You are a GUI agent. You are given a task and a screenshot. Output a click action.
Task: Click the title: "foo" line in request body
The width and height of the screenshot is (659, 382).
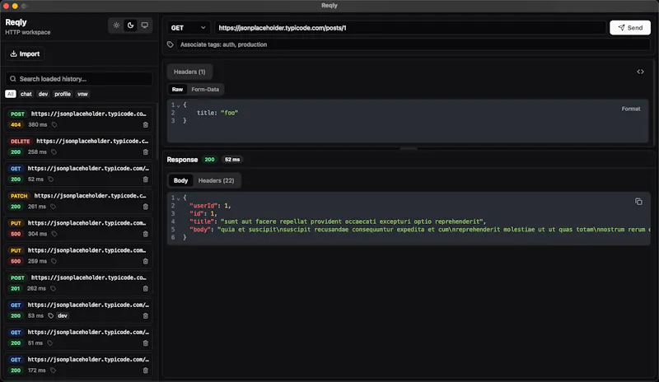pos(217,113)
